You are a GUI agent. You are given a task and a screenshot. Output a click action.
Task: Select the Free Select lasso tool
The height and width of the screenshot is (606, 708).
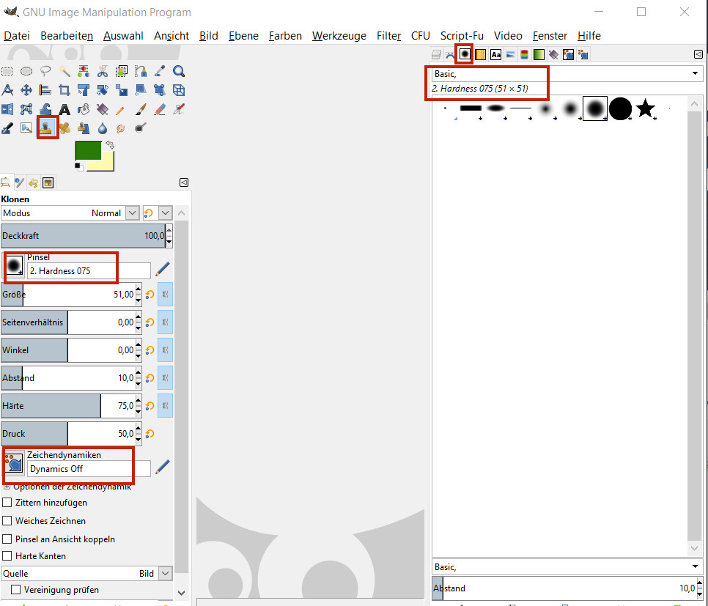45,71
